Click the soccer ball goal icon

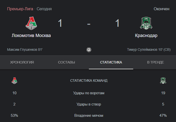click(89, 50)
